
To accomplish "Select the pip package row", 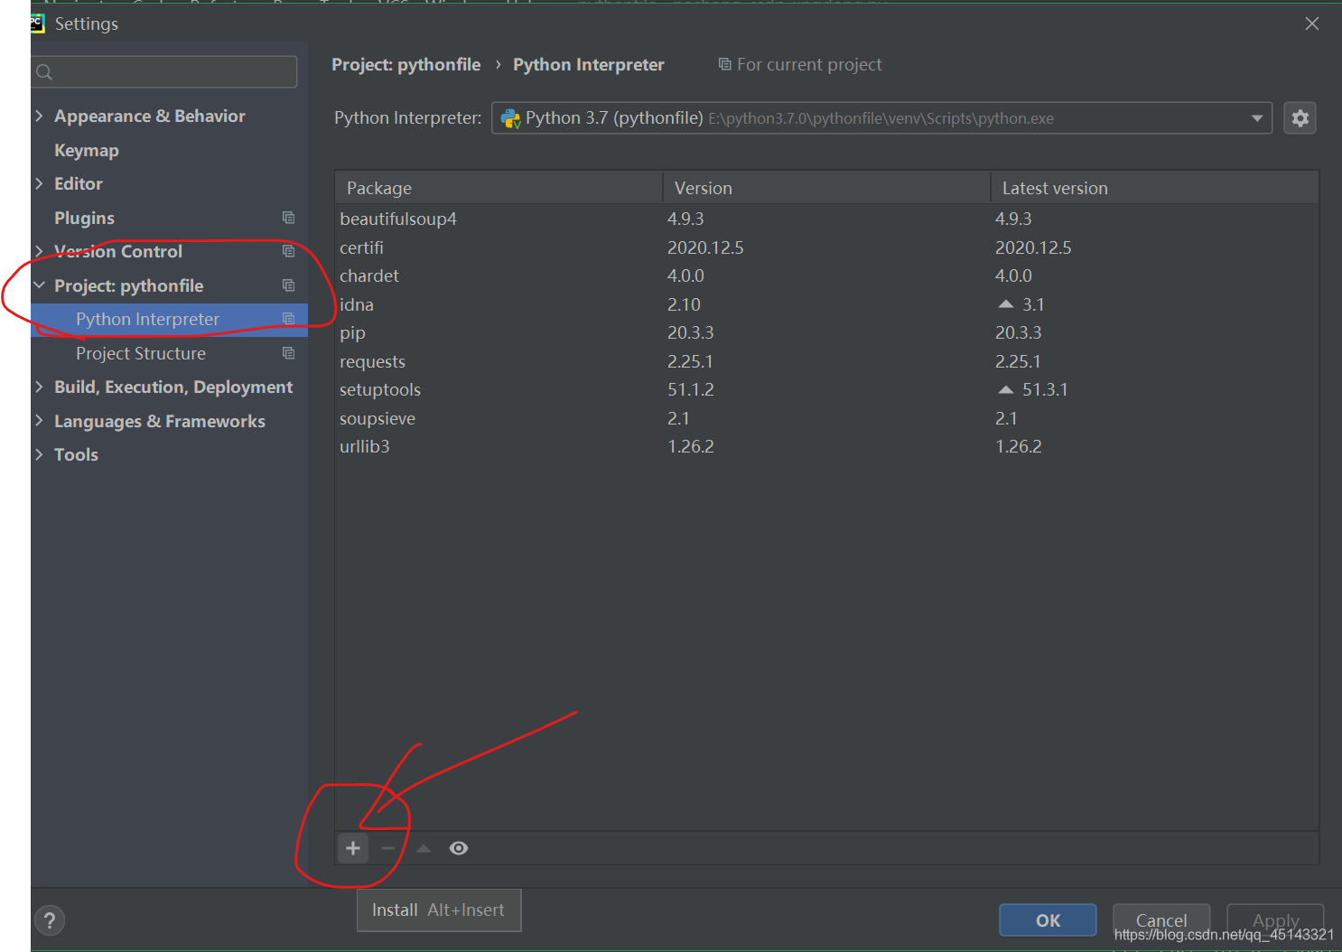I will (x=826, y=332).
